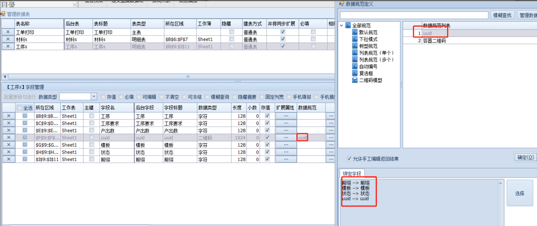537x226 pixels.
Task: Select the 二维码模型 icon in the tree
Action: pyautogui.click(x=355, y=80)
